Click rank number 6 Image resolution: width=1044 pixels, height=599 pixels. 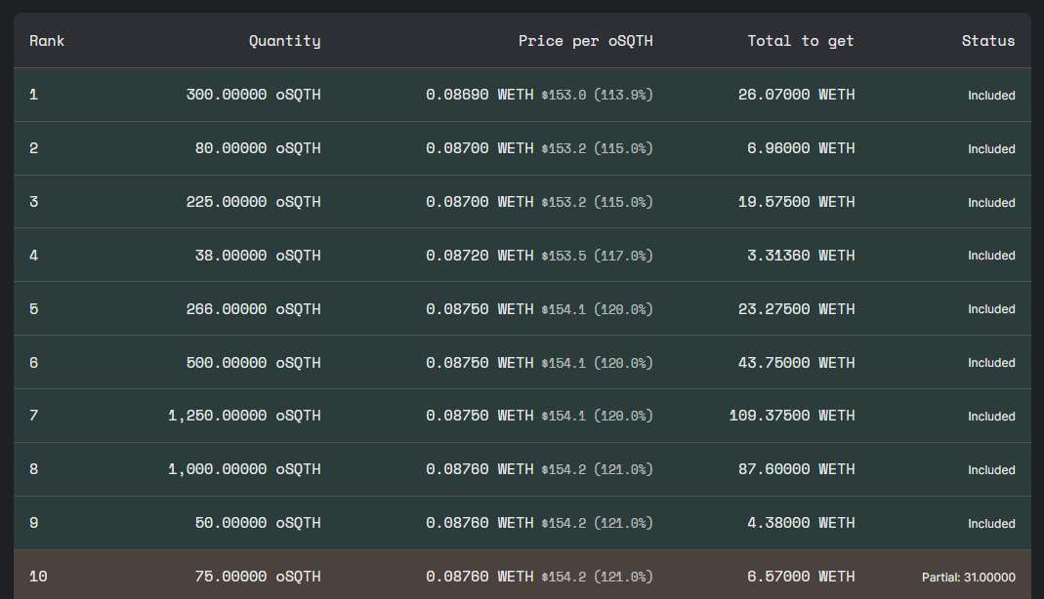(x=34, y=363)
